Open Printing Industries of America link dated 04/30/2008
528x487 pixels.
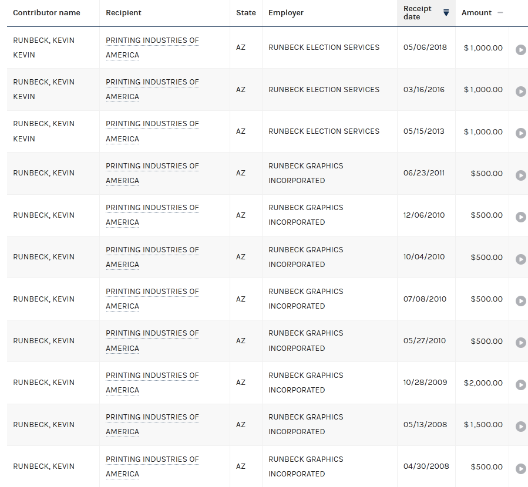152,466
